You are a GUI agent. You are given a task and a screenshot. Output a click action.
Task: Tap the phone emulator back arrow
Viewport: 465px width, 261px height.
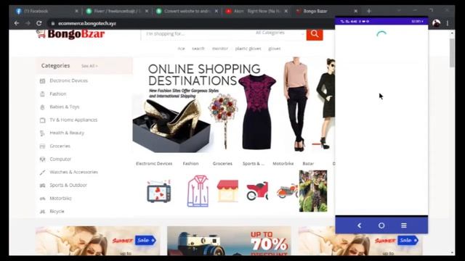360,225
